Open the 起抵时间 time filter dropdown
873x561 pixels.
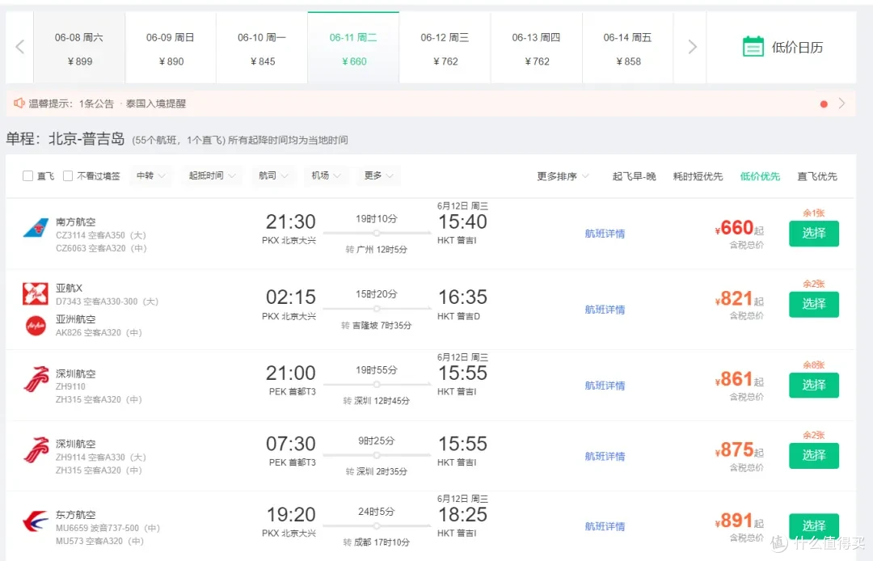(x=212, y=176)
